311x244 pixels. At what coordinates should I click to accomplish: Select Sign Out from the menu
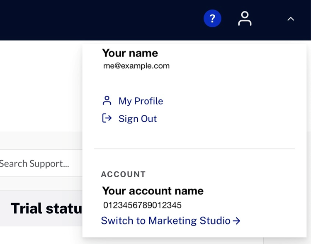pos(138,119)
